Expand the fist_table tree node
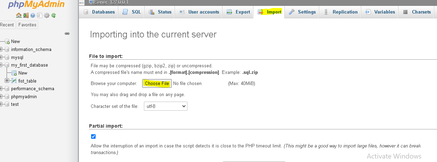The image size is (437, 162). 7,81
